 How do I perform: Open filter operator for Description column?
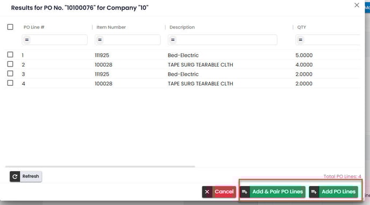(x=173, y=40)
